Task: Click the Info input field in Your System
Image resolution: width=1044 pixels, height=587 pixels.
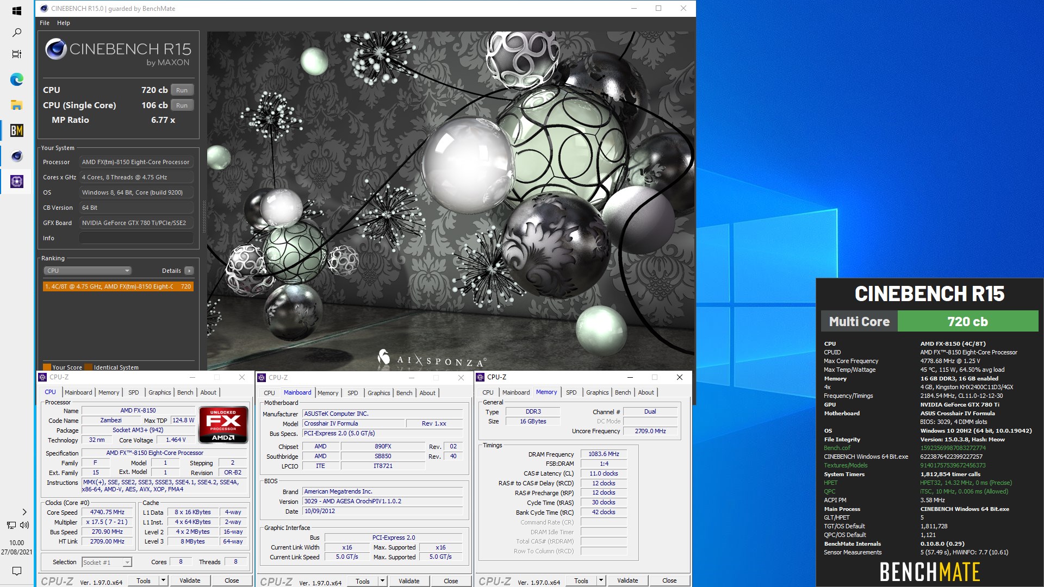Action: click(136, 238)
